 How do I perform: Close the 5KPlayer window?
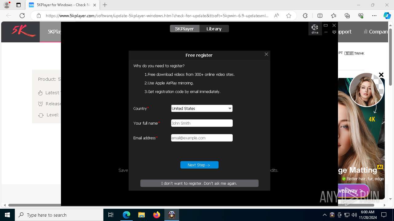tap(334, 25)
